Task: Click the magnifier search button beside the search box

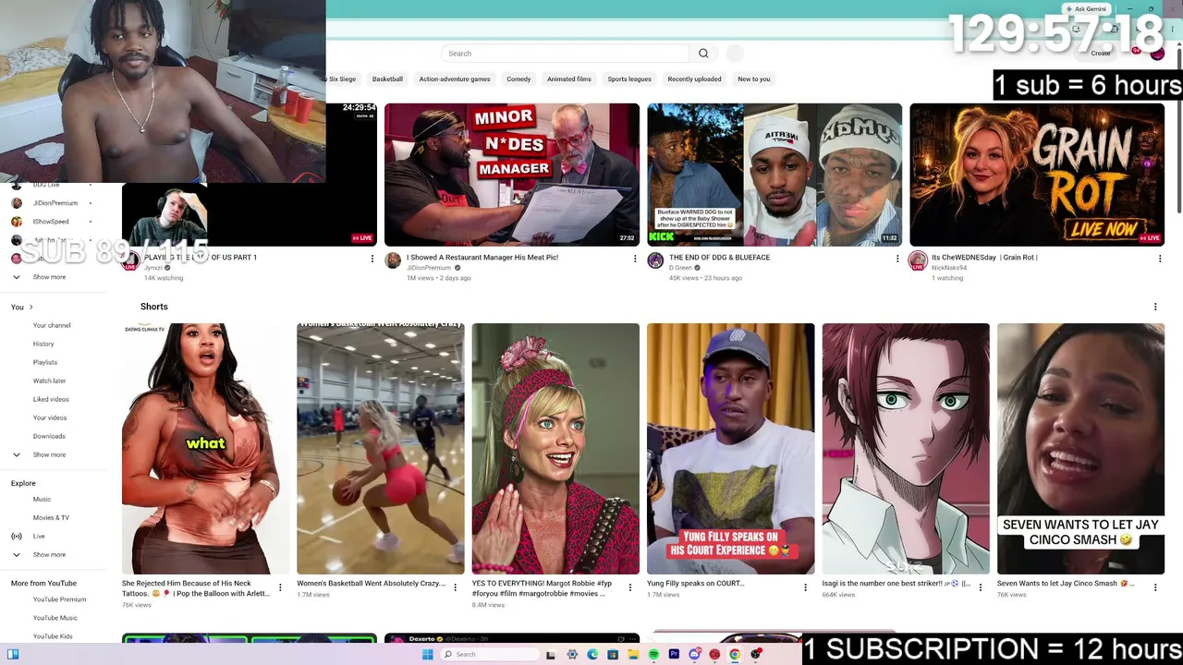Action: (703, 54)
